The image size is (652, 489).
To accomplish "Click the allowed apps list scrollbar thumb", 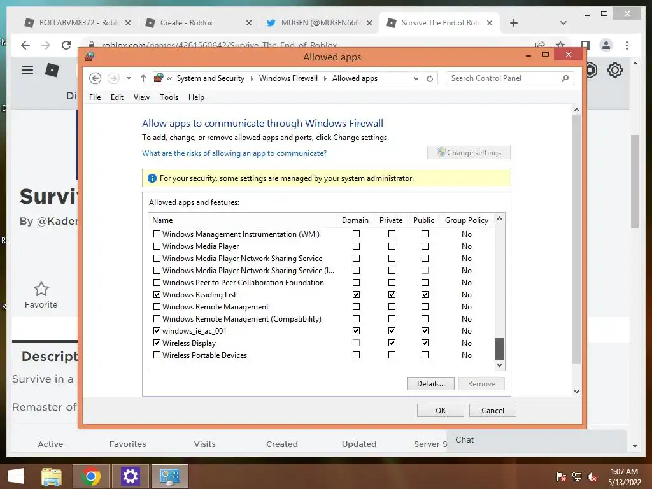I will point(499,349).
